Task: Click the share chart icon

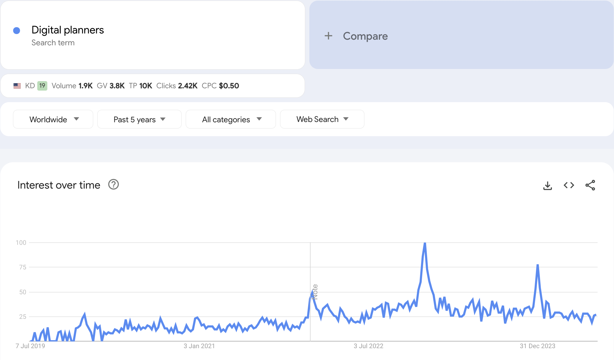Action: pos(590,185)
